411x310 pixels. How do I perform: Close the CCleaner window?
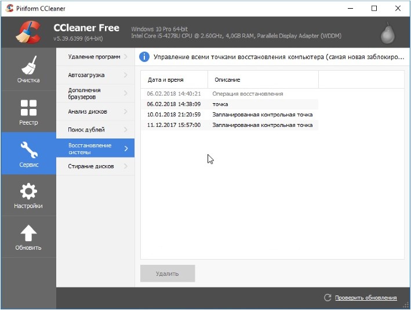pyautogui.click(x=398, y=8)
